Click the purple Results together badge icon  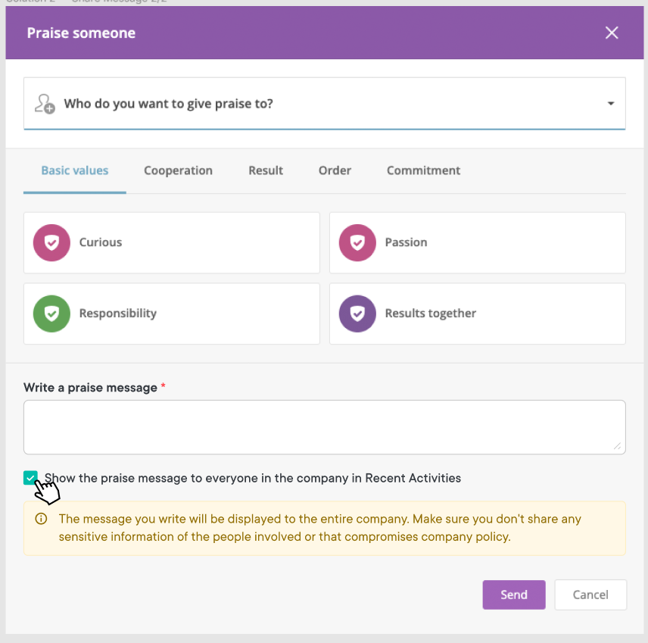coord(357,314)
